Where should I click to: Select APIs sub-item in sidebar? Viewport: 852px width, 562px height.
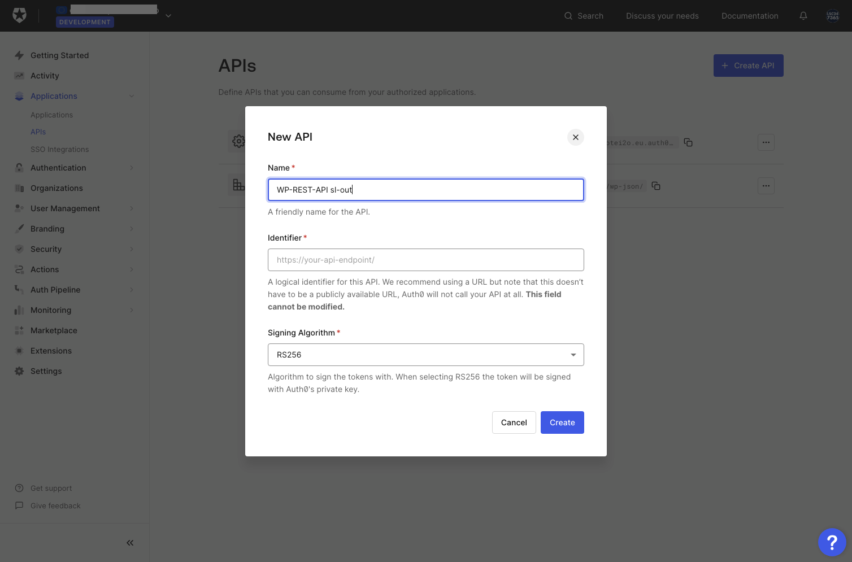point(38,132)
